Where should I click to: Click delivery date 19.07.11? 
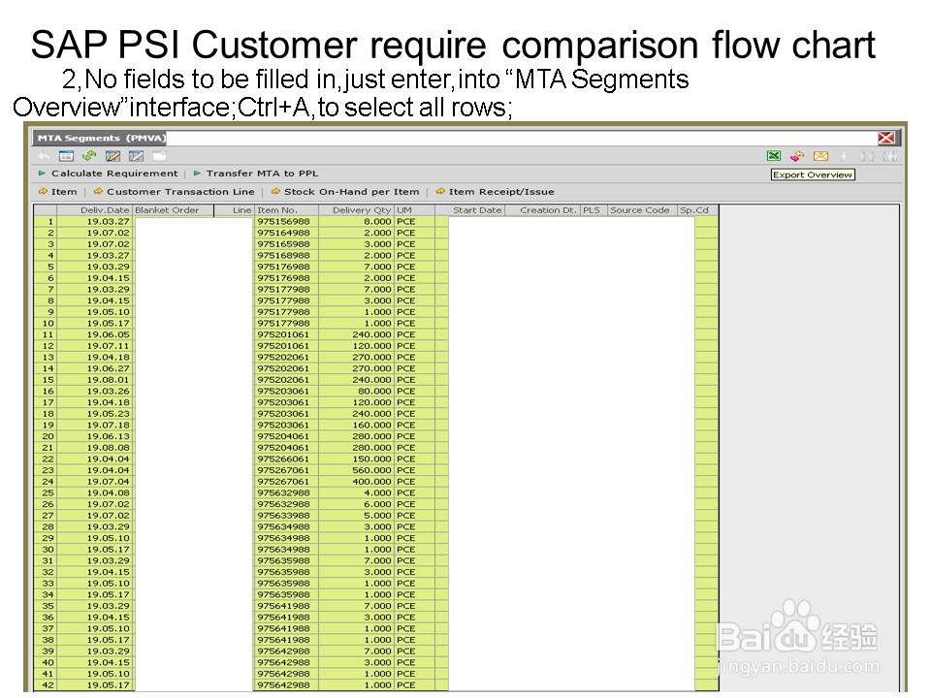tap(94, 346)
